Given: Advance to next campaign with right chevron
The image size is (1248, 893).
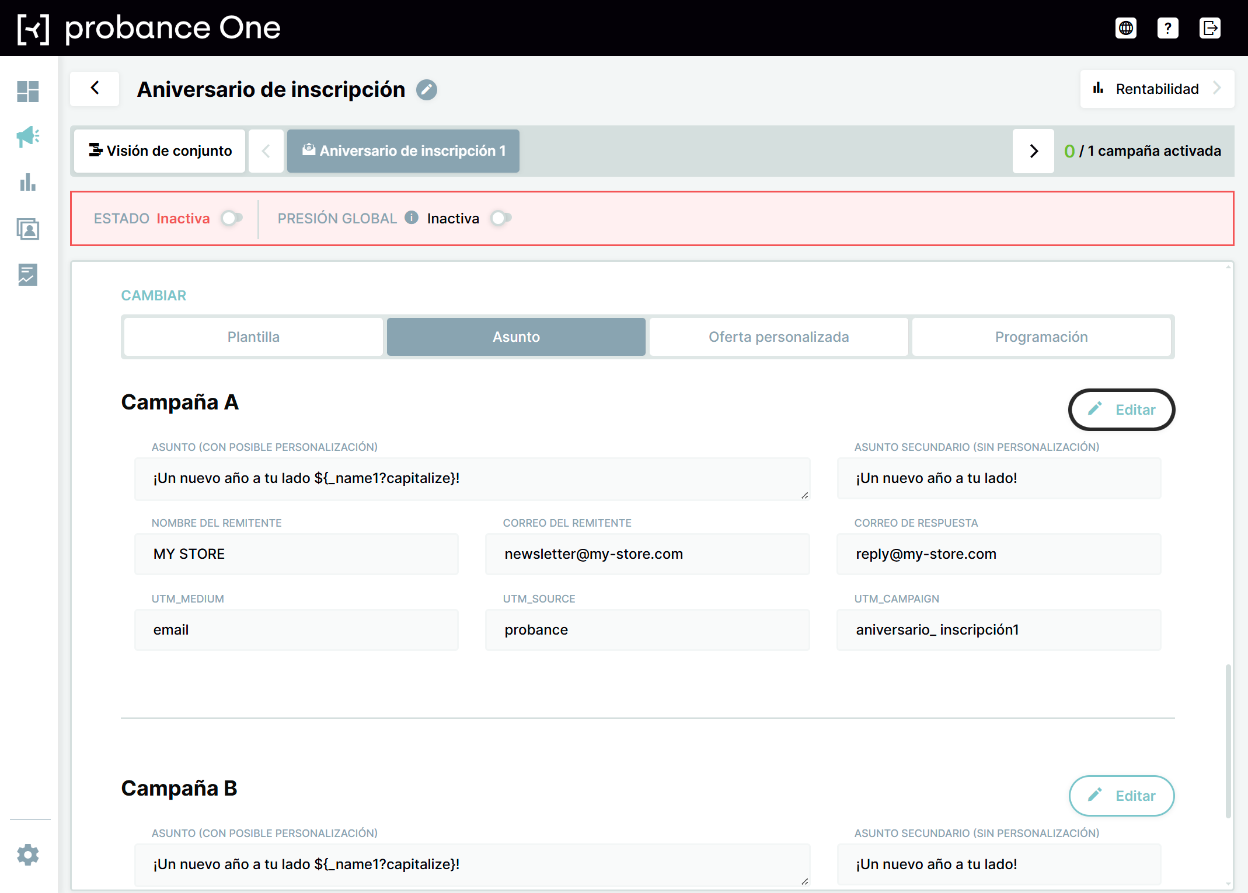Looking at the screenshot, I should (1033, 151).
